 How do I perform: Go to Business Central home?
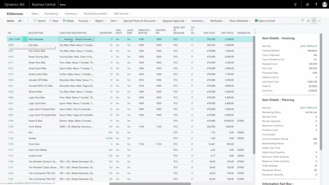(44, 5)
